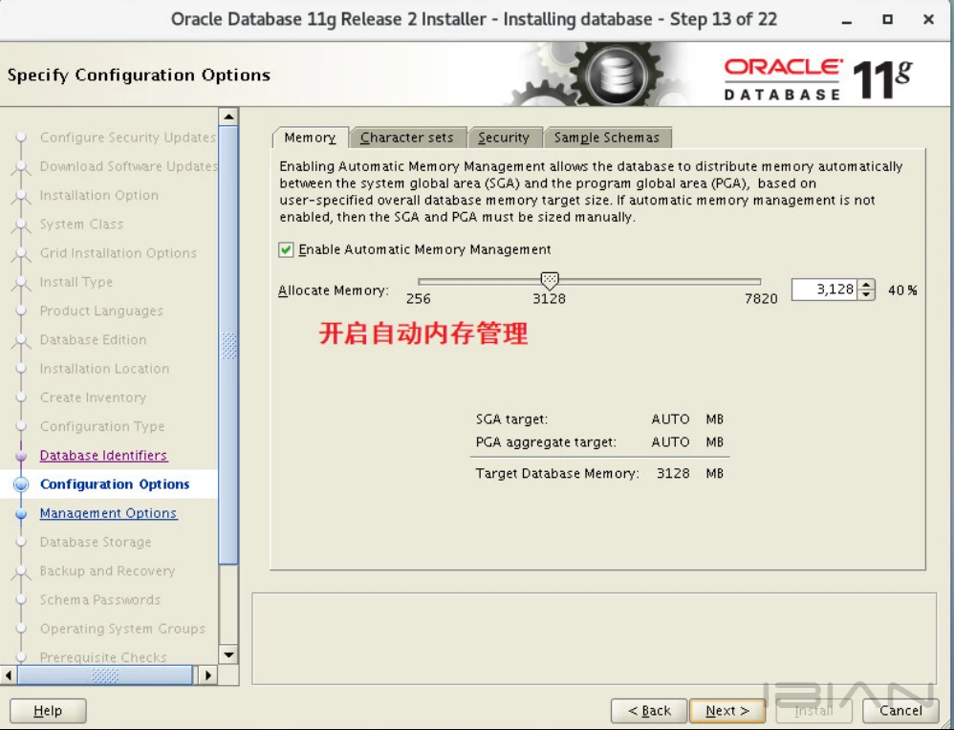Viewport: 954px width, 730px height.
Task: Click the 256 minimum slider label
Action: pyautogui.click(x=418, y=299)
